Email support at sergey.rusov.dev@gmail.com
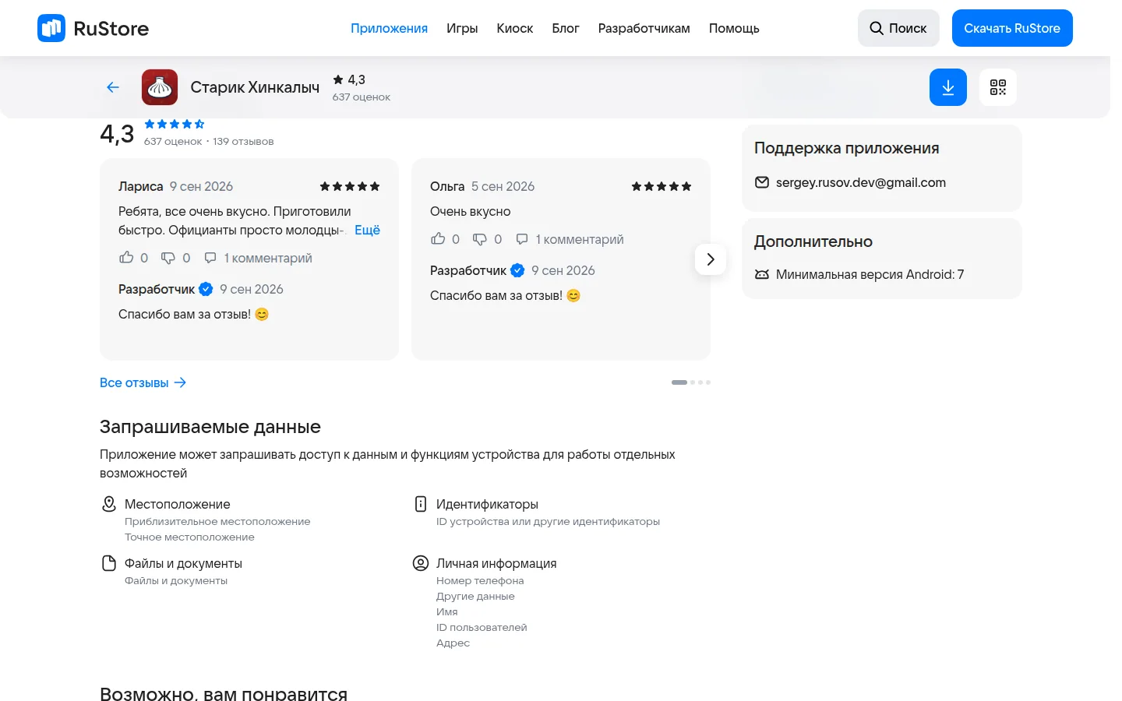The width and height of the screenshot is (1122, 701). (x=861, y=182)
